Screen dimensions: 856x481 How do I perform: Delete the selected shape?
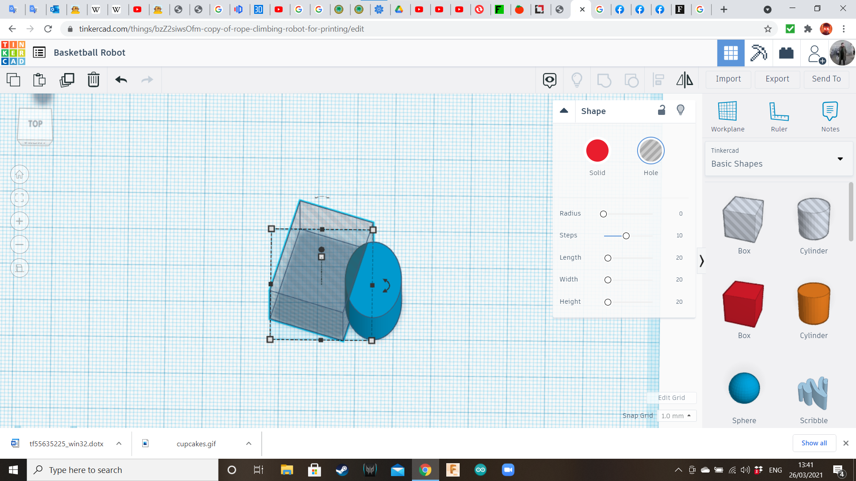[93, 80]
